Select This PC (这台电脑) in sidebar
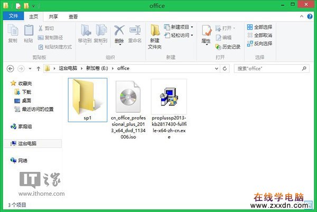The image size is (317, 212). (33, 143)
